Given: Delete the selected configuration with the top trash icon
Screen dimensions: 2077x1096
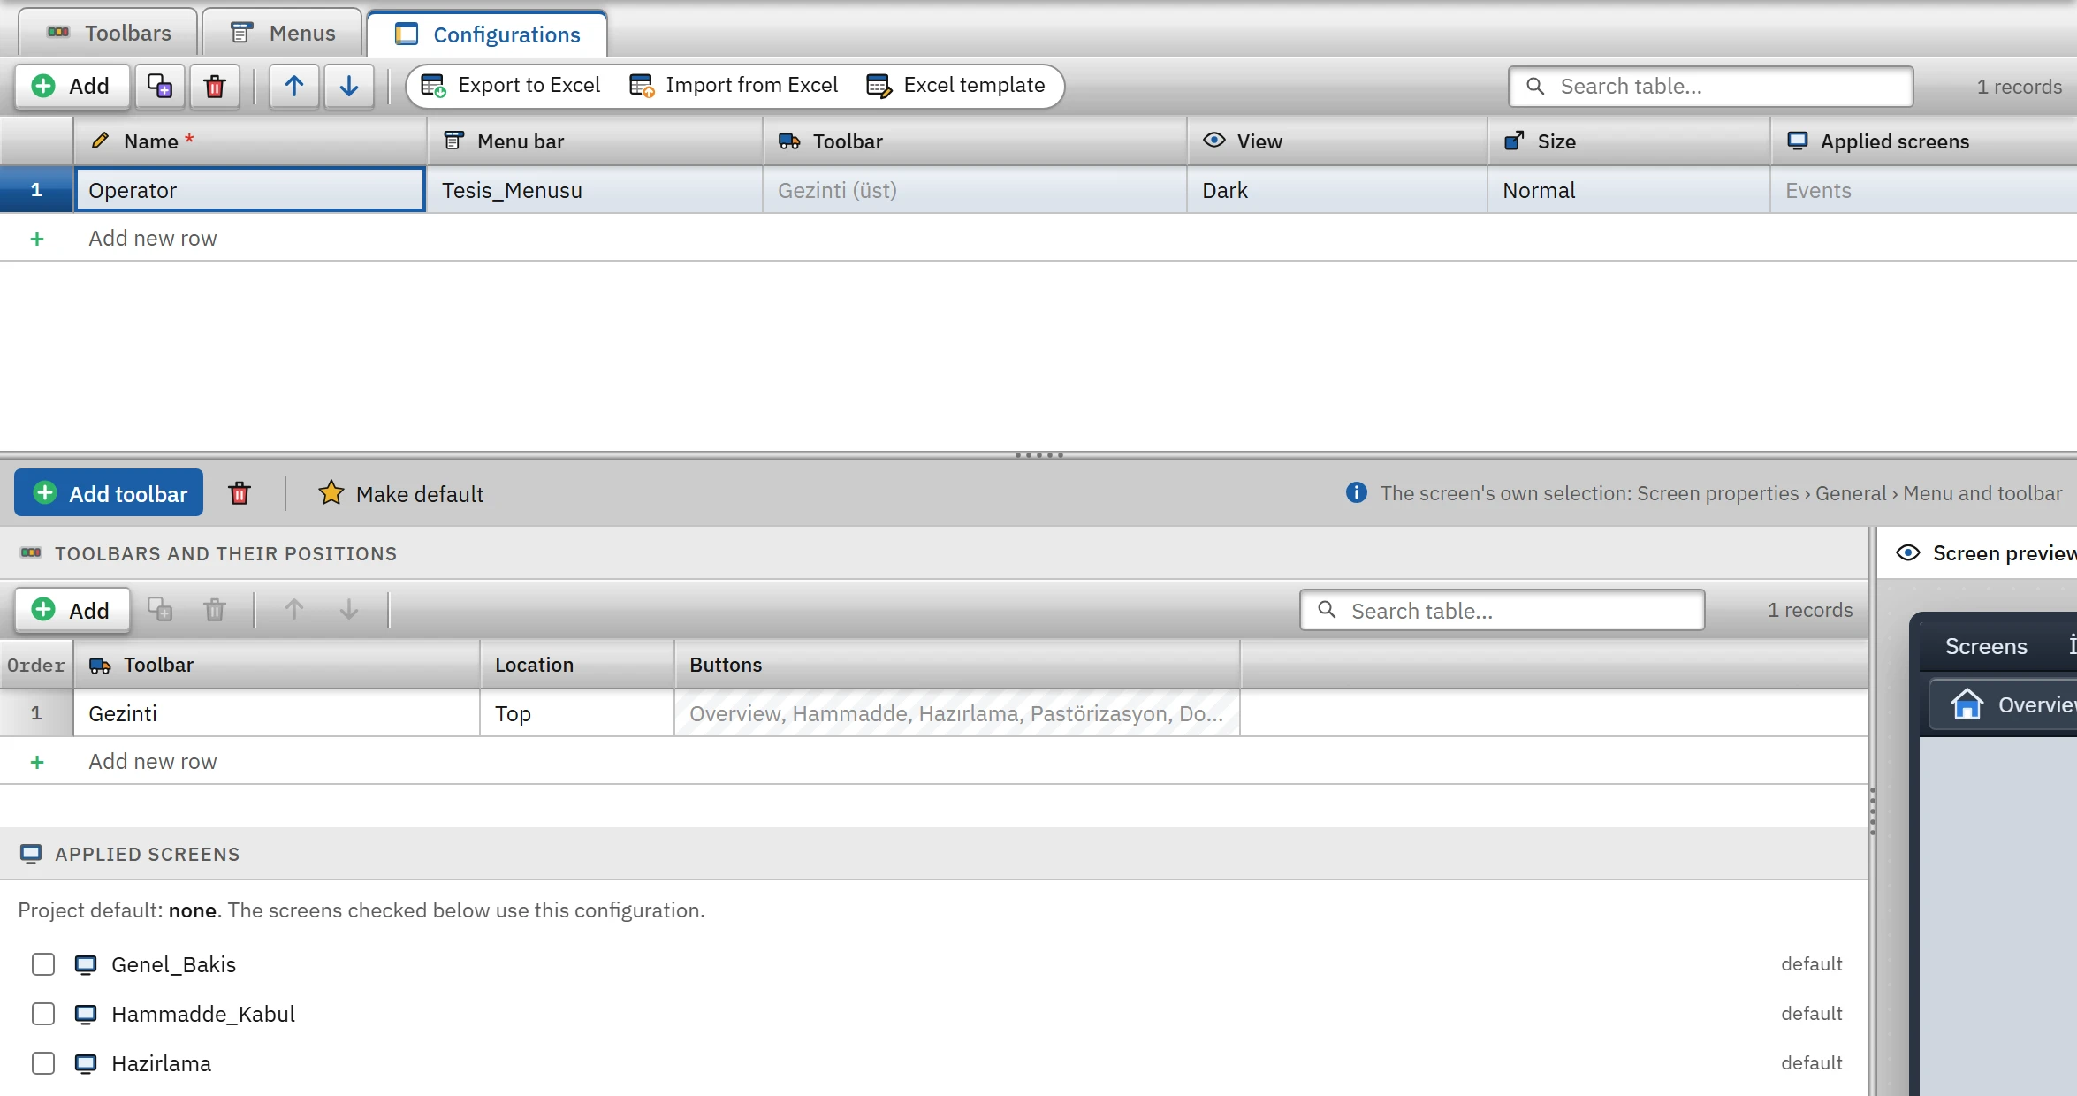Looking at the screenshot, I should click(x=215, y=87).
